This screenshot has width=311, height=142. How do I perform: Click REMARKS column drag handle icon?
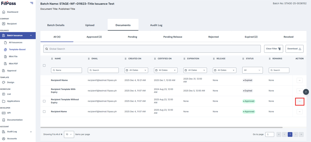[x=270, y=59]
